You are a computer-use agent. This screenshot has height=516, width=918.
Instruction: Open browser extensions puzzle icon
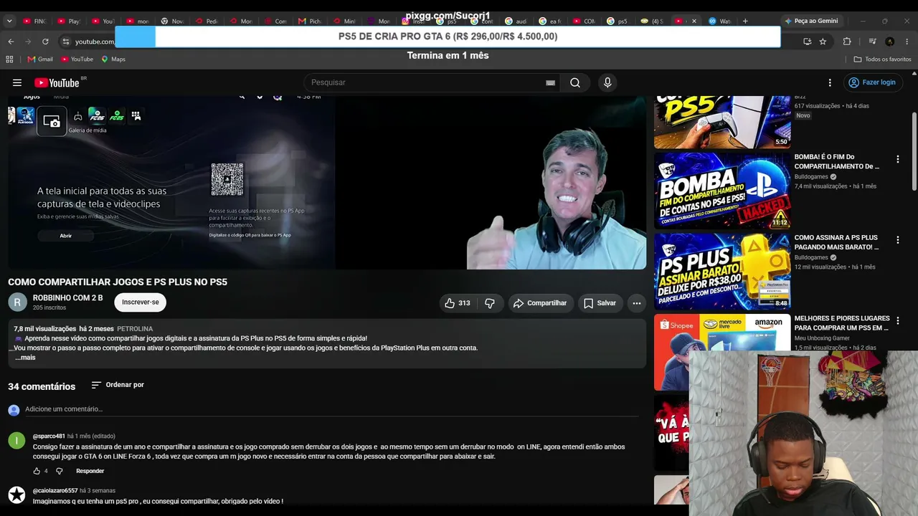coord(847,42)
